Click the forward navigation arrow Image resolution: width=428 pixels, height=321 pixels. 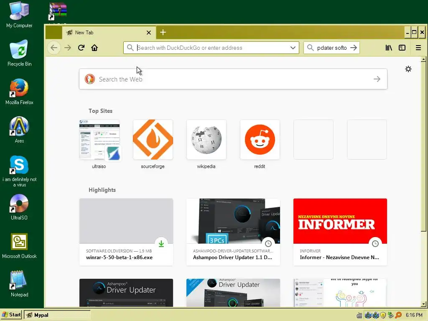click(x=68, y=48)
